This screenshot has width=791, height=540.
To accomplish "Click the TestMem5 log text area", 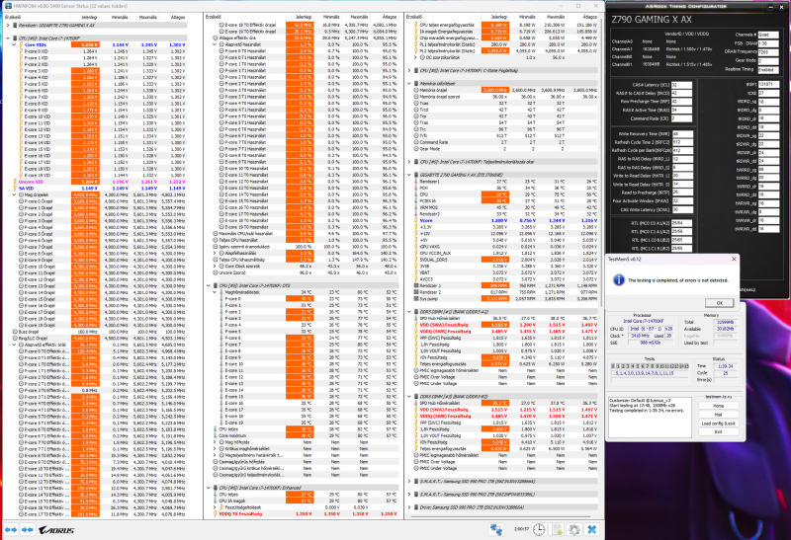I will click(650, 417).
